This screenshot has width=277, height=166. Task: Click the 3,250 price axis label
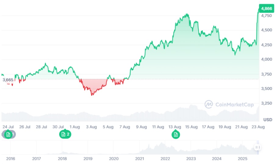tap(267, 103)
